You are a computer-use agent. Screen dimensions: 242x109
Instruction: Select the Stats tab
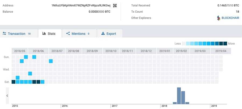tap(49, 34)
